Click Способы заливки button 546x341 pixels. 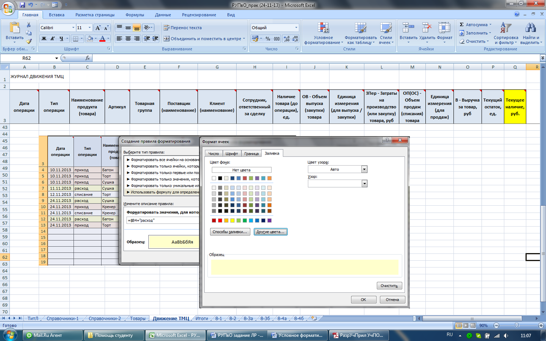point(230,232)
